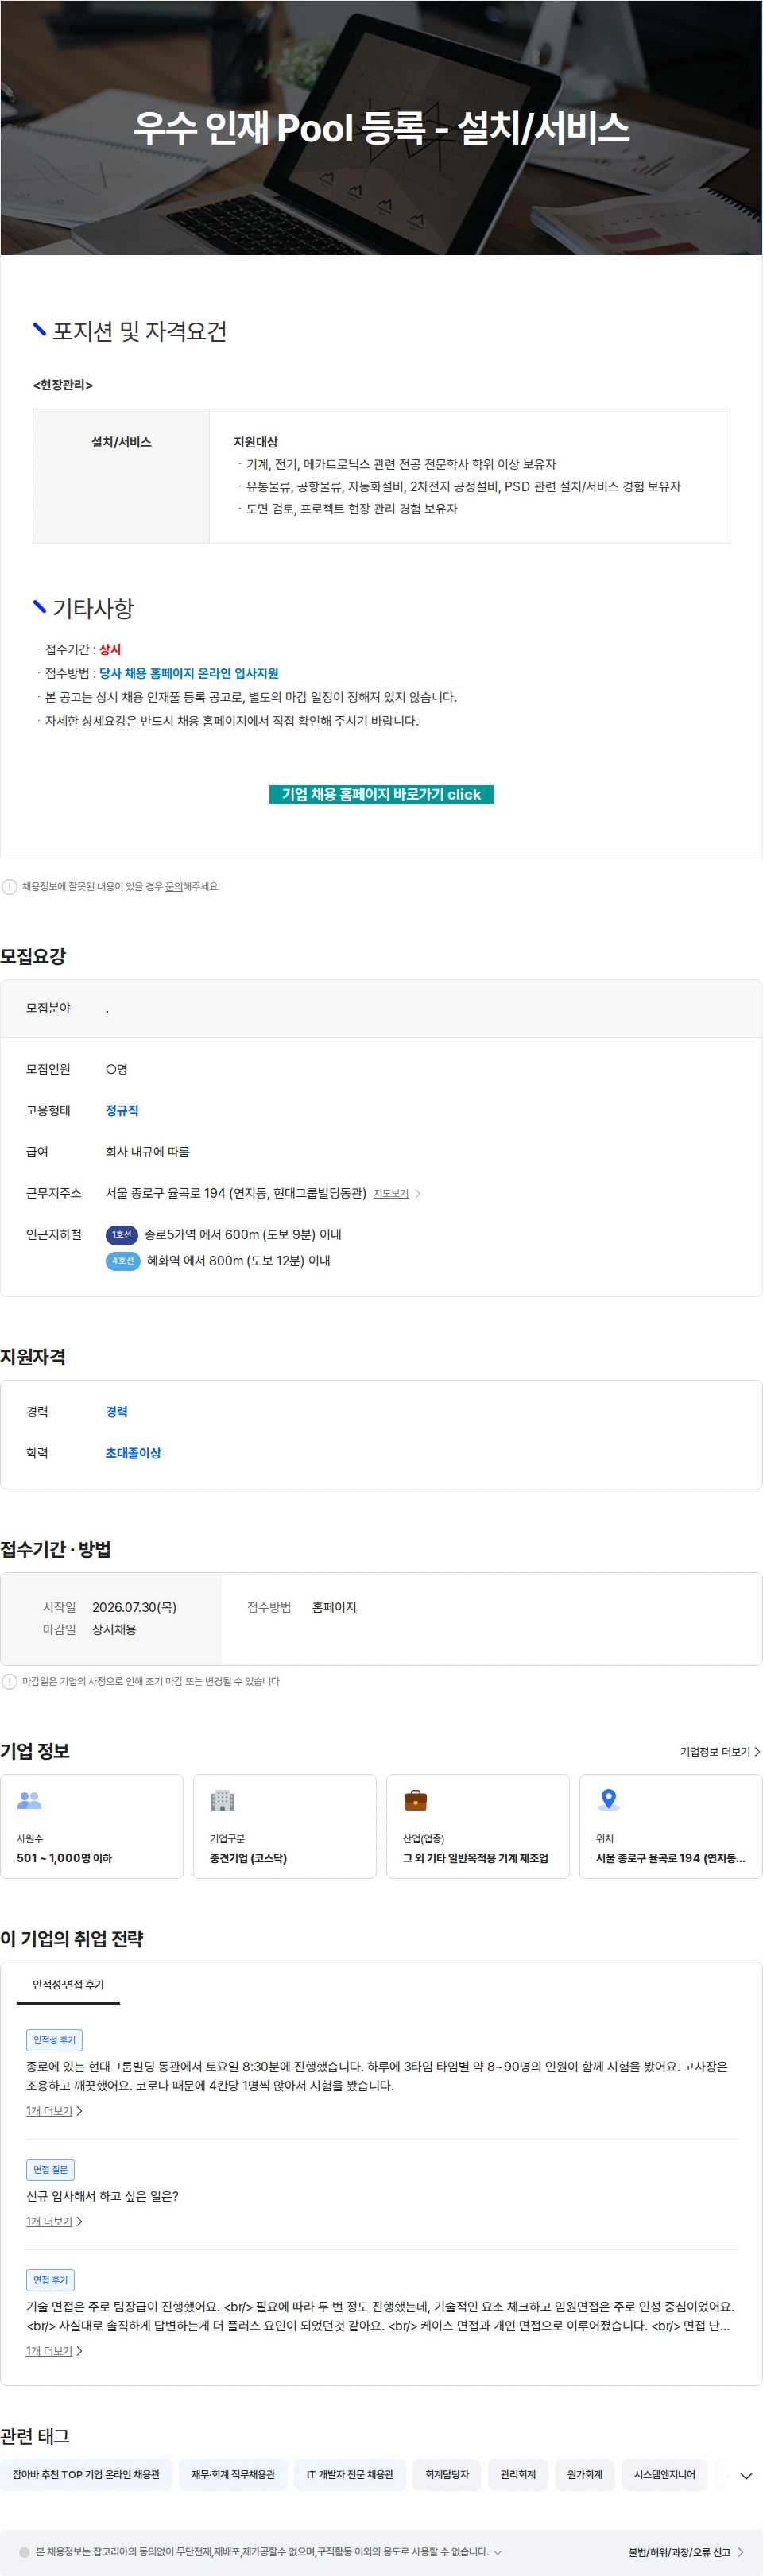Viewport: 763px width, 2576px height.
Task: Expand 1개 더보기 under the 인적성 후기 review
Action: point(54,2111)
